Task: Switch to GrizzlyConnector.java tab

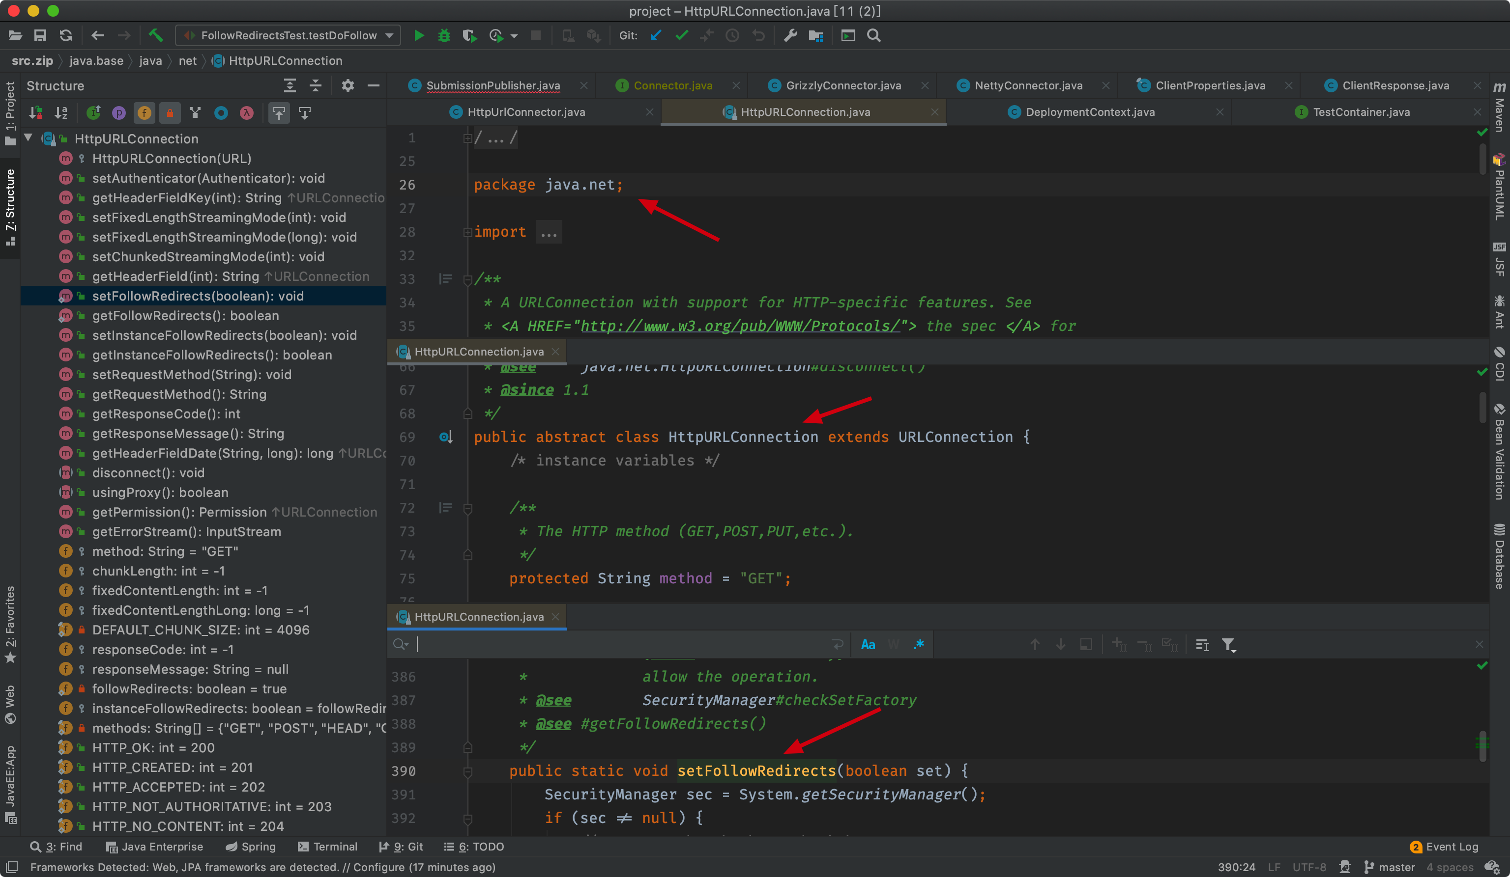Action: point(842,85)
